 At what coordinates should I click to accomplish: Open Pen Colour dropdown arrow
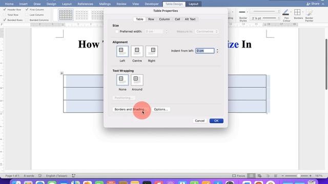291,12
